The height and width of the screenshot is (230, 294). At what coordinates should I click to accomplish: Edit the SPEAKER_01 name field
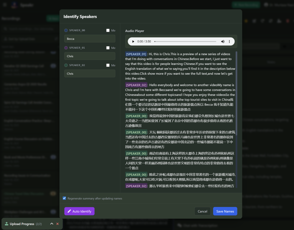tap(90, 56)
